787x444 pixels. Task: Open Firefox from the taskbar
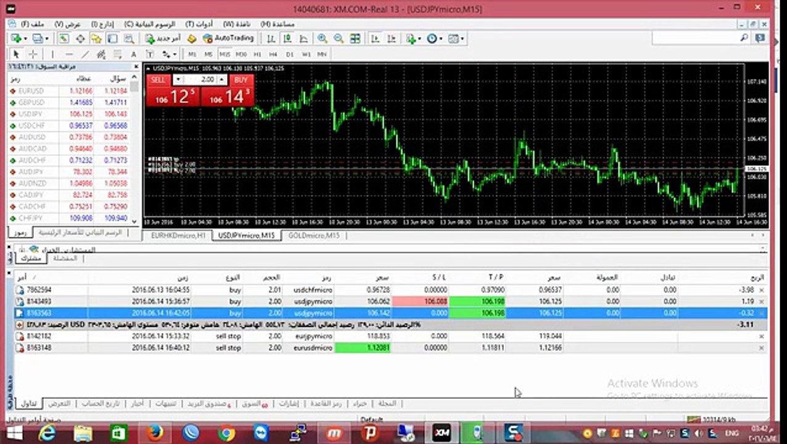[x=154, y=434]
